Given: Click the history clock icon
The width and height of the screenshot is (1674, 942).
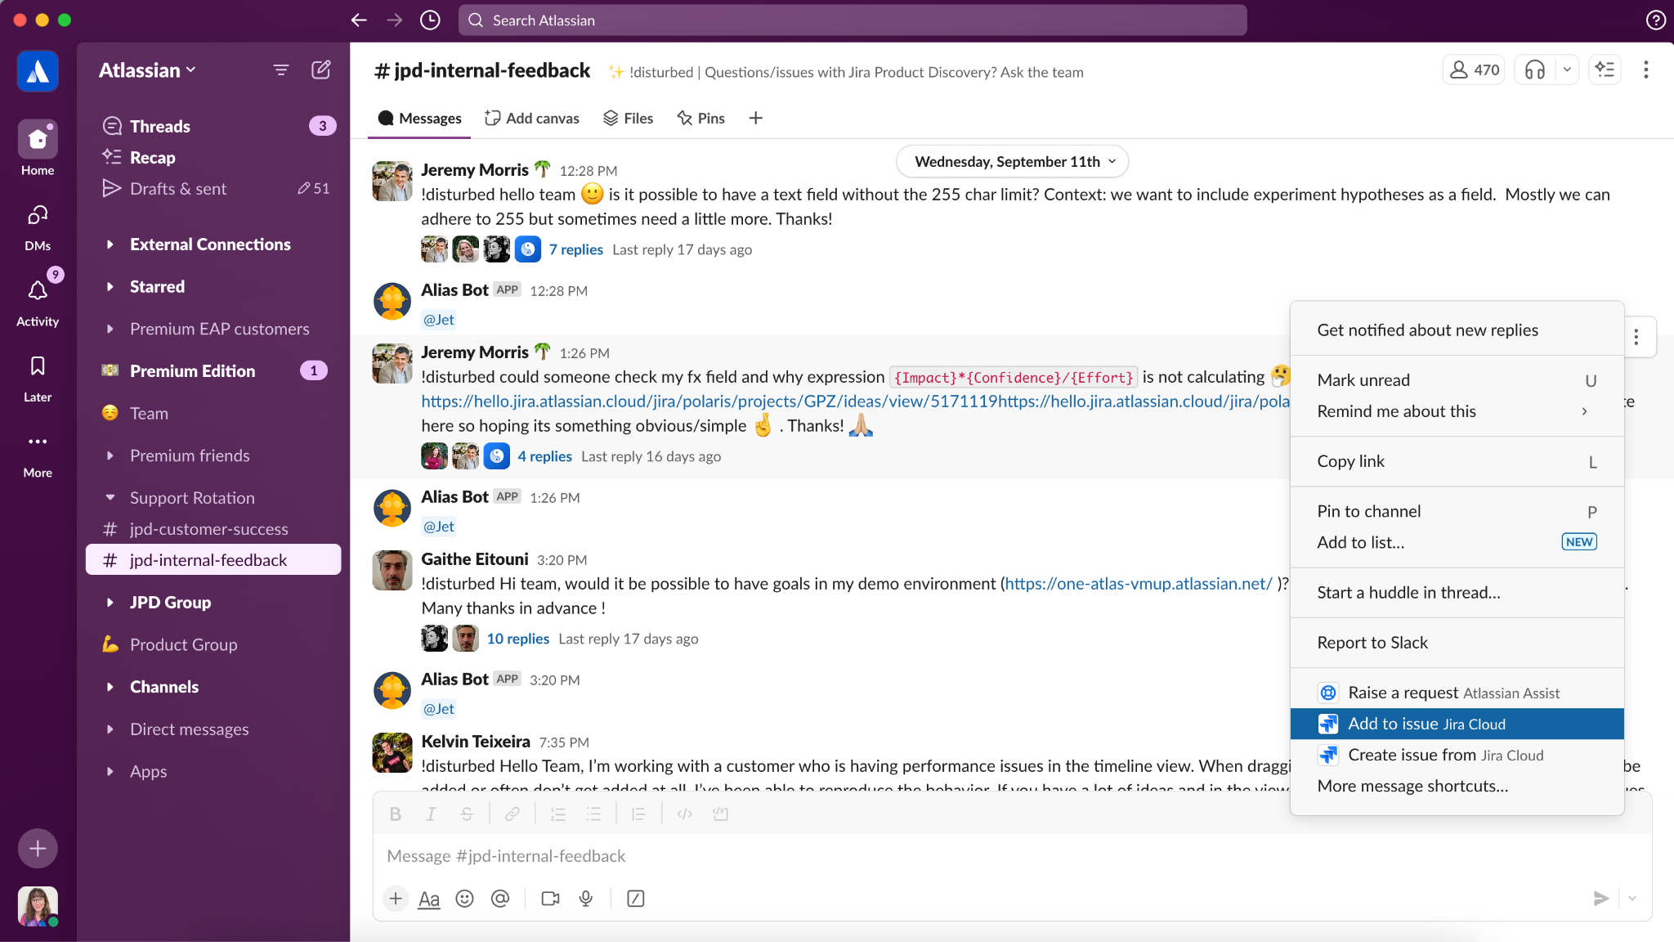Looking at the screenshot, I should pos(430,20).
